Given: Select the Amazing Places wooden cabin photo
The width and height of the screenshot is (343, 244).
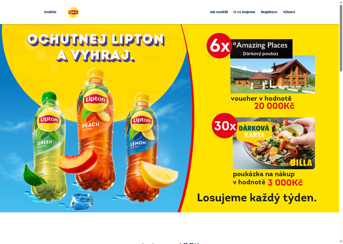Looking at the screenshot, I should [x=272, y=74].
